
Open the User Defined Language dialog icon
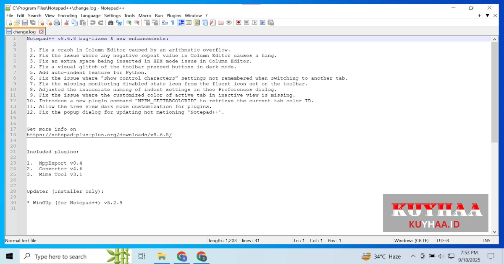[189, 23]
